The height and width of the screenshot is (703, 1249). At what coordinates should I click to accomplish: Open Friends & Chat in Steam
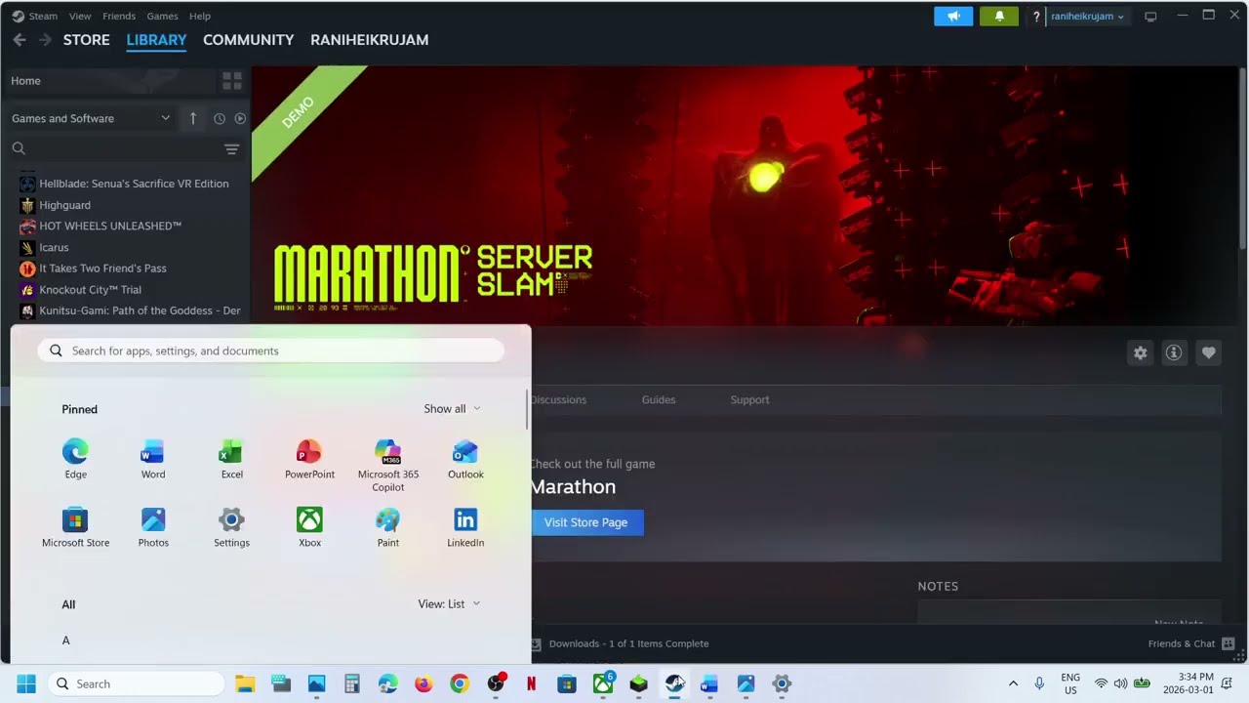tap(1191, 643)
